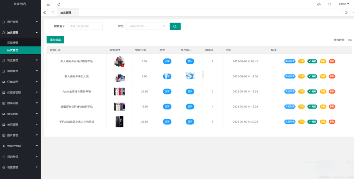Toggle 正常 status for 新人福利の百件好物 row

point(167,61)
